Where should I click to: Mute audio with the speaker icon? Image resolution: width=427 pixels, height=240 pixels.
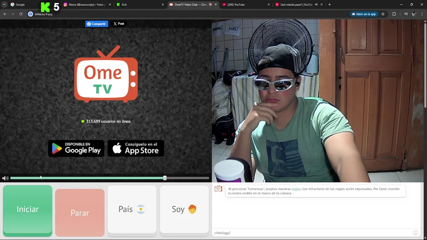click(x=5, y=178)
